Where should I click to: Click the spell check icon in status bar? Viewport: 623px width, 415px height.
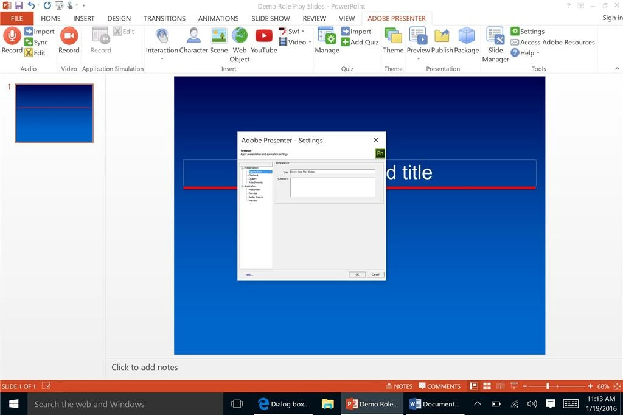[x=46, y=386]
